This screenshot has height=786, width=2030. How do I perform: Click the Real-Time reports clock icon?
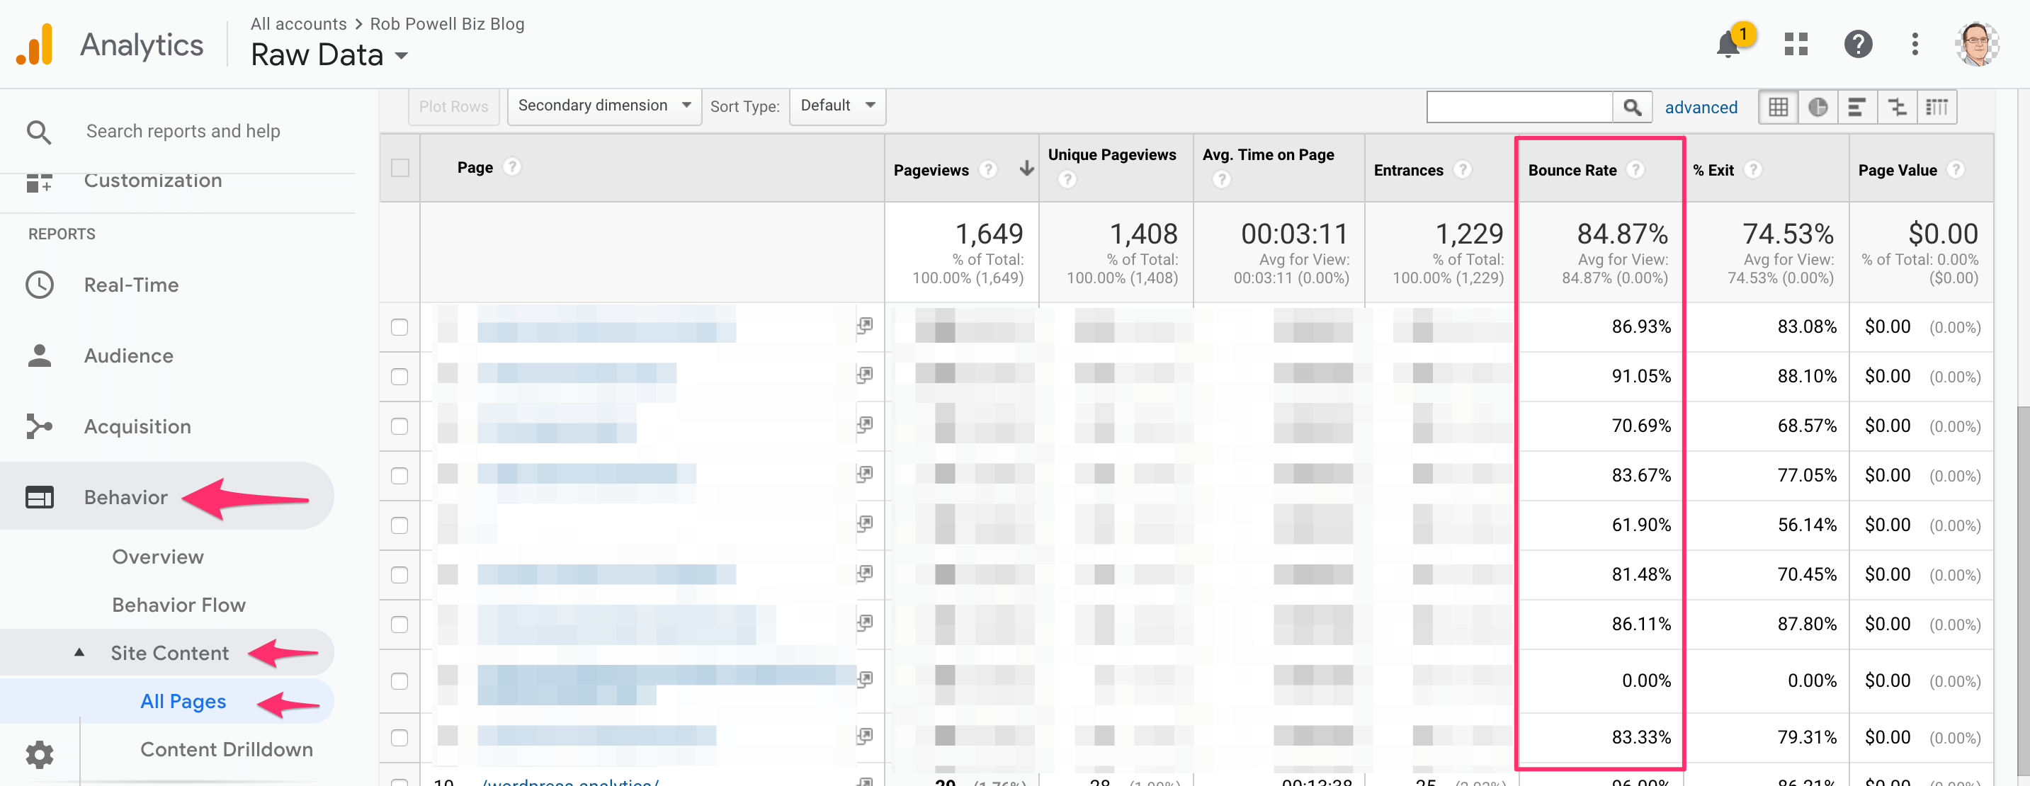coord(38,283)
